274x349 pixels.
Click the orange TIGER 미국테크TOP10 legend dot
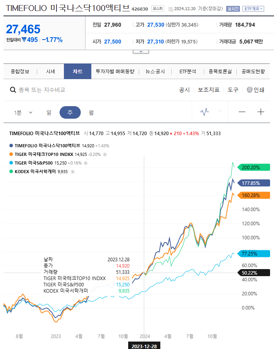(x=11, y=154)
